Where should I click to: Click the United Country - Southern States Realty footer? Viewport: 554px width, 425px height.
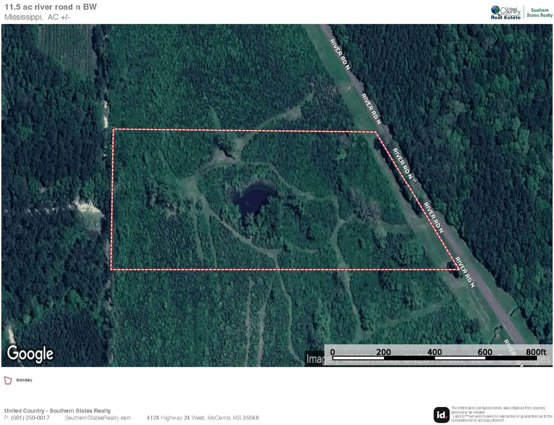(x=57, y=411)
